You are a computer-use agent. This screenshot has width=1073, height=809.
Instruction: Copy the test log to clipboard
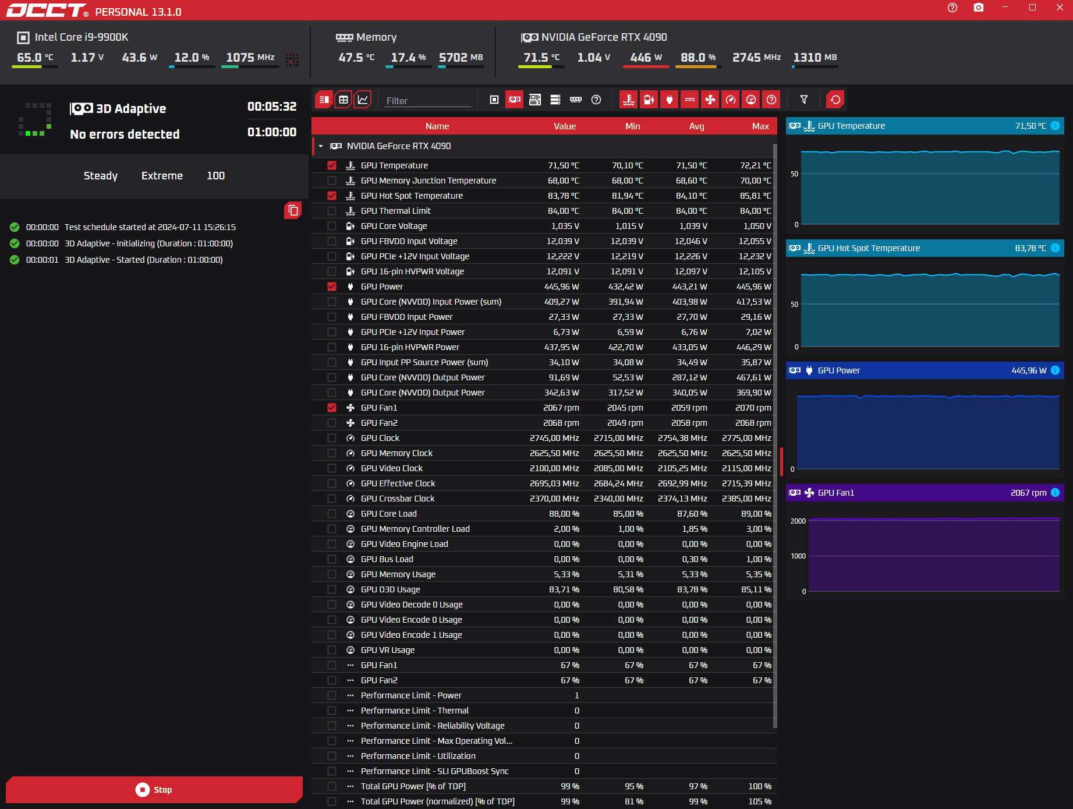[293, 210]
